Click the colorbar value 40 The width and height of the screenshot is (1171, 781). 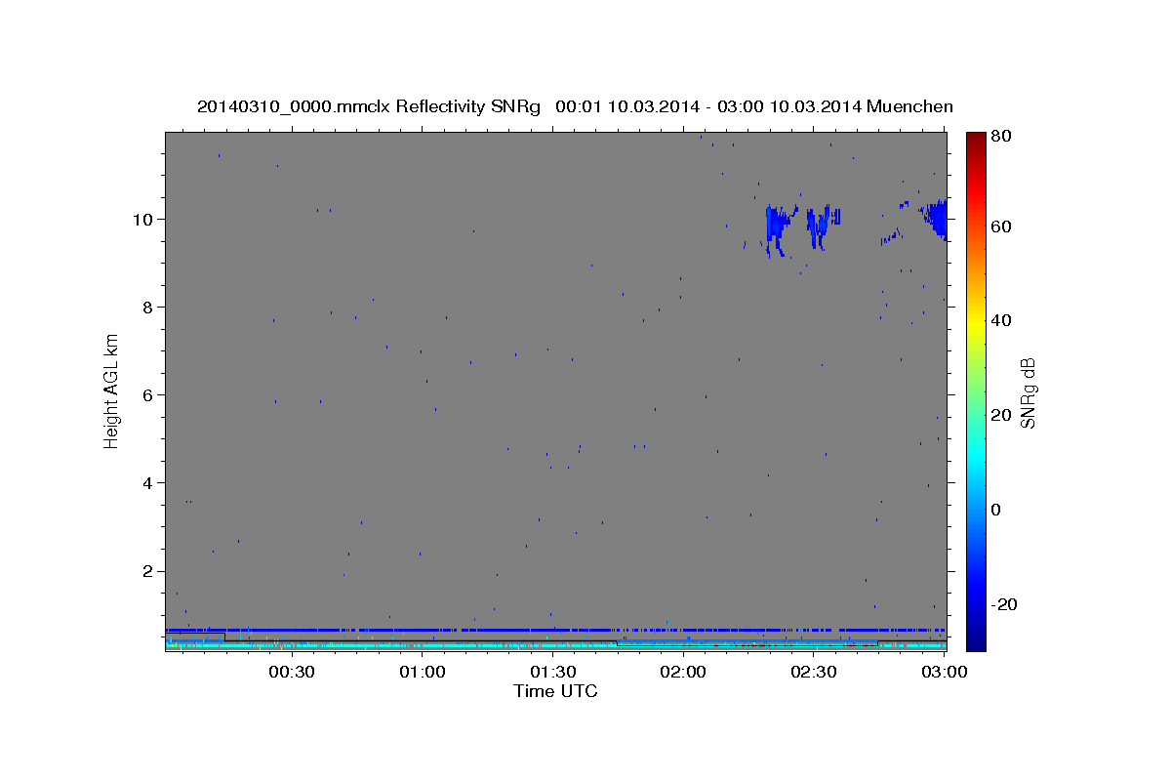coord(1001,320)
